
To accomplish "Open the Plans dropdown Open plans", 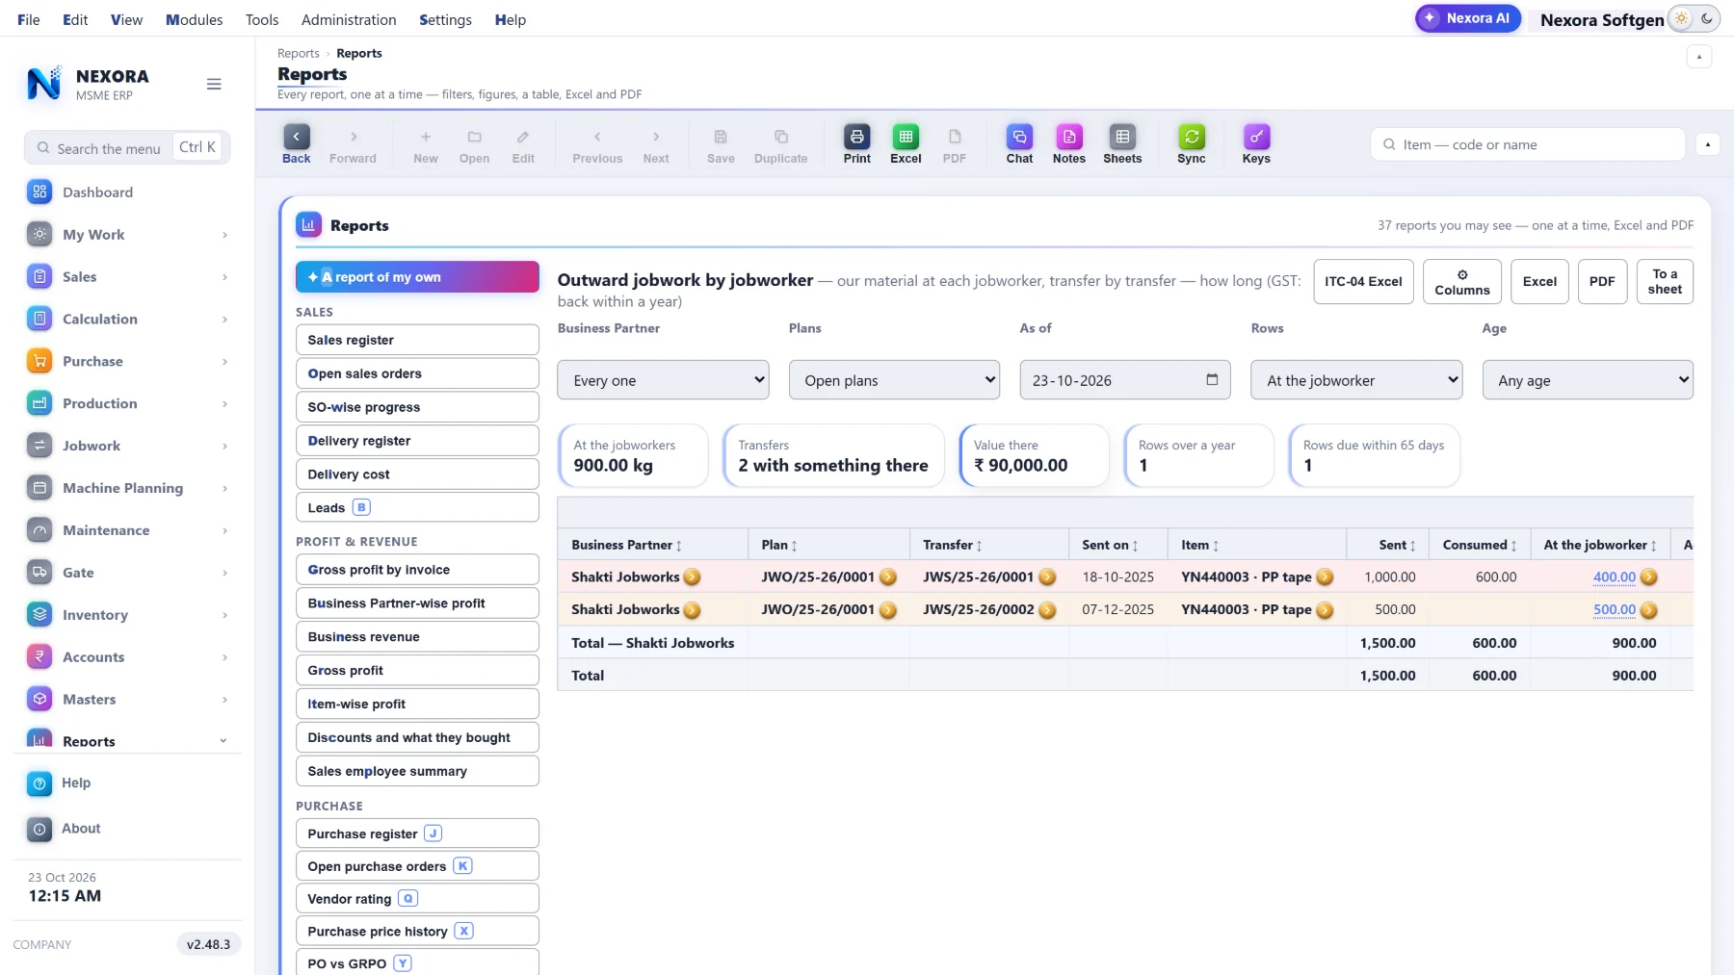I will tap(894, 380).
